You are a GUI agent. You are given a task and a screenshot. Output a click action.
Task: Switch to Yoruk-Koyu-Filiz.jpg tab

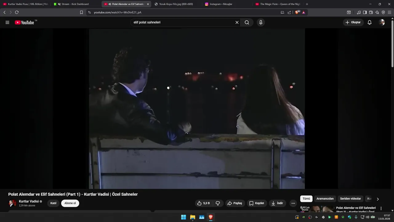click(177, 4)
